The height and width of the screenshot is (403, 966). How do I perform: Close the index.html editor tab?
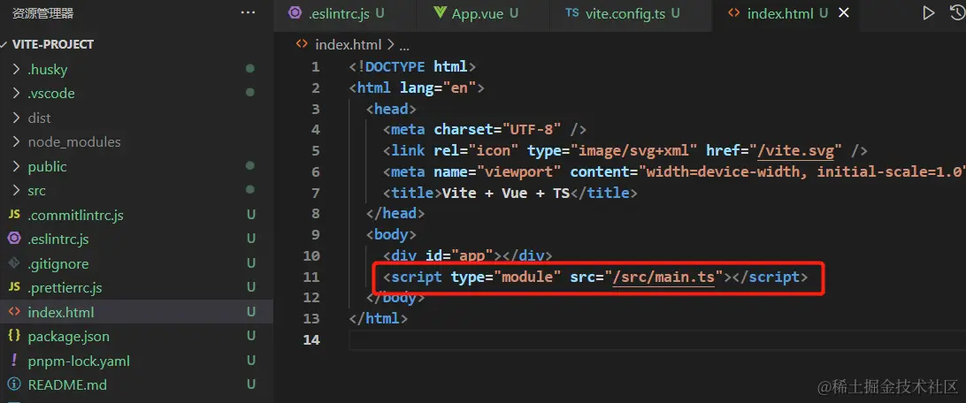[x=844, y=13]
